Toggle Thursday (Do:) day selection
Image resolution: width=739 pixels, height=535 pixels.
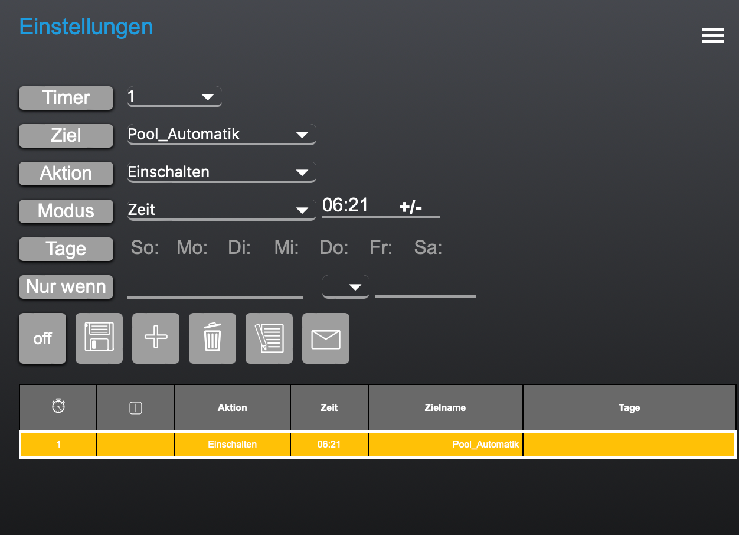(x=333, y=247)
